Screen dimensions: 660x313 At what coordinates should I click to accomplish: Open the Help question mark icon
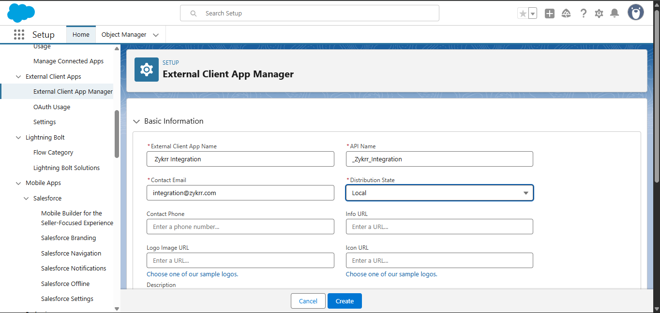pyautogui.click(x=583, y=14)
